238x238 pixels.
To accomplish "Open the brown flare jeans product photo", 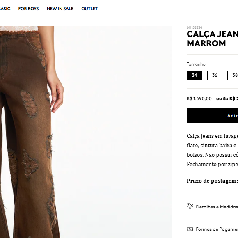I will 86,132.
